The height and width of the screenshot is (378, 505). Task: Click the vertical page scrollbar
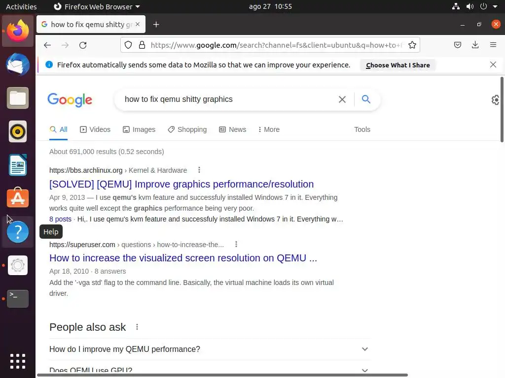coord(502,109)
